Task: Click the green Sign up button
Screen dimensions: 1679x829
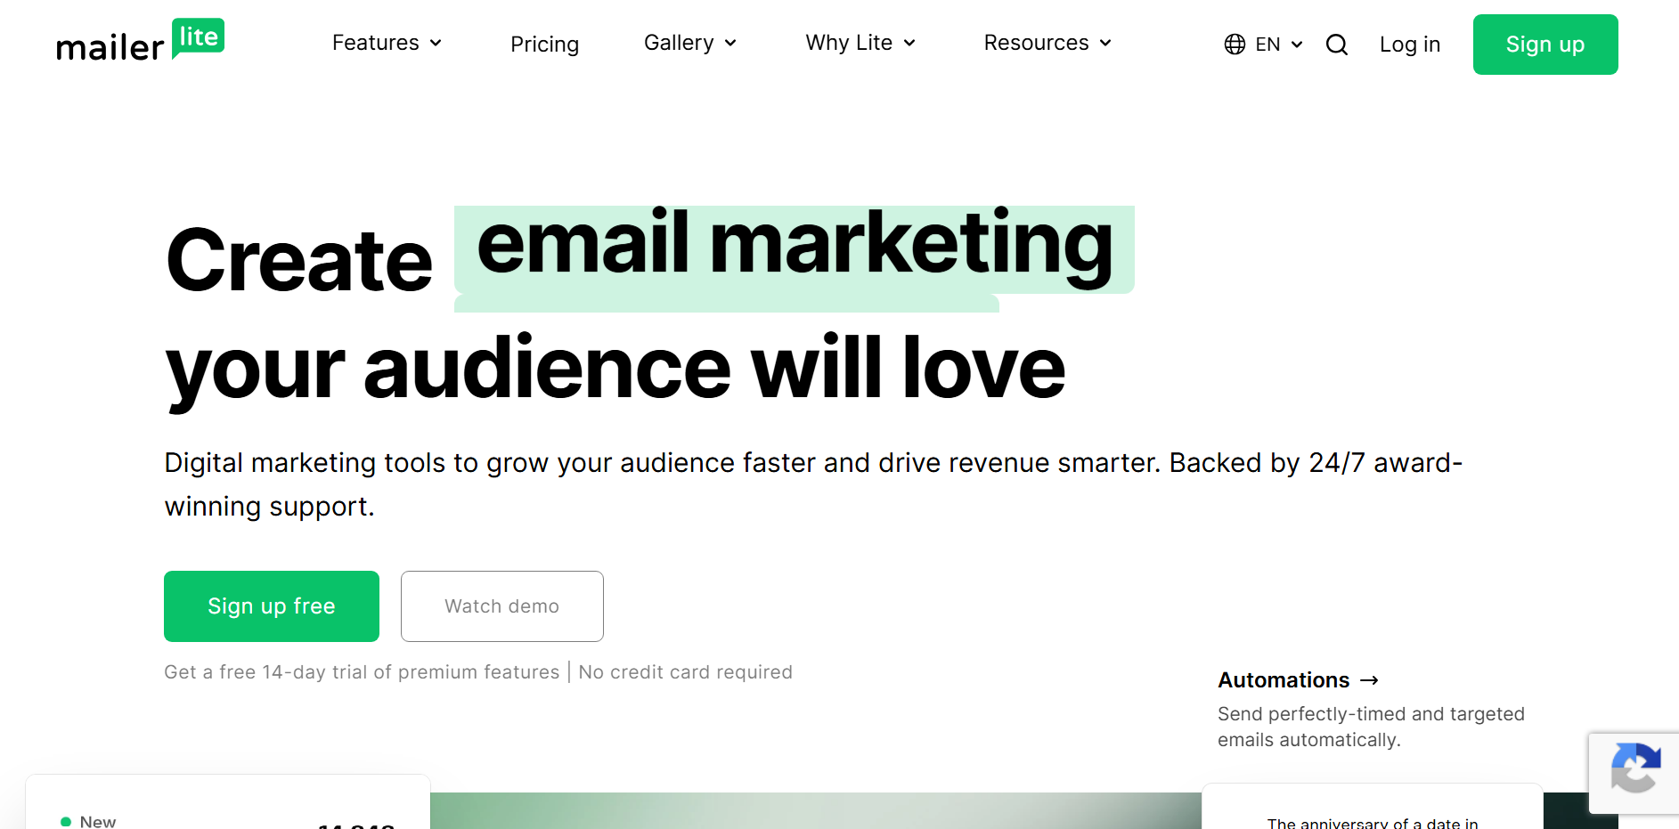Action: pos(1545,44)
